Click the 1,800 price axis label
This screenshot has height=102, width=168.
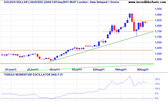(158, 26)
